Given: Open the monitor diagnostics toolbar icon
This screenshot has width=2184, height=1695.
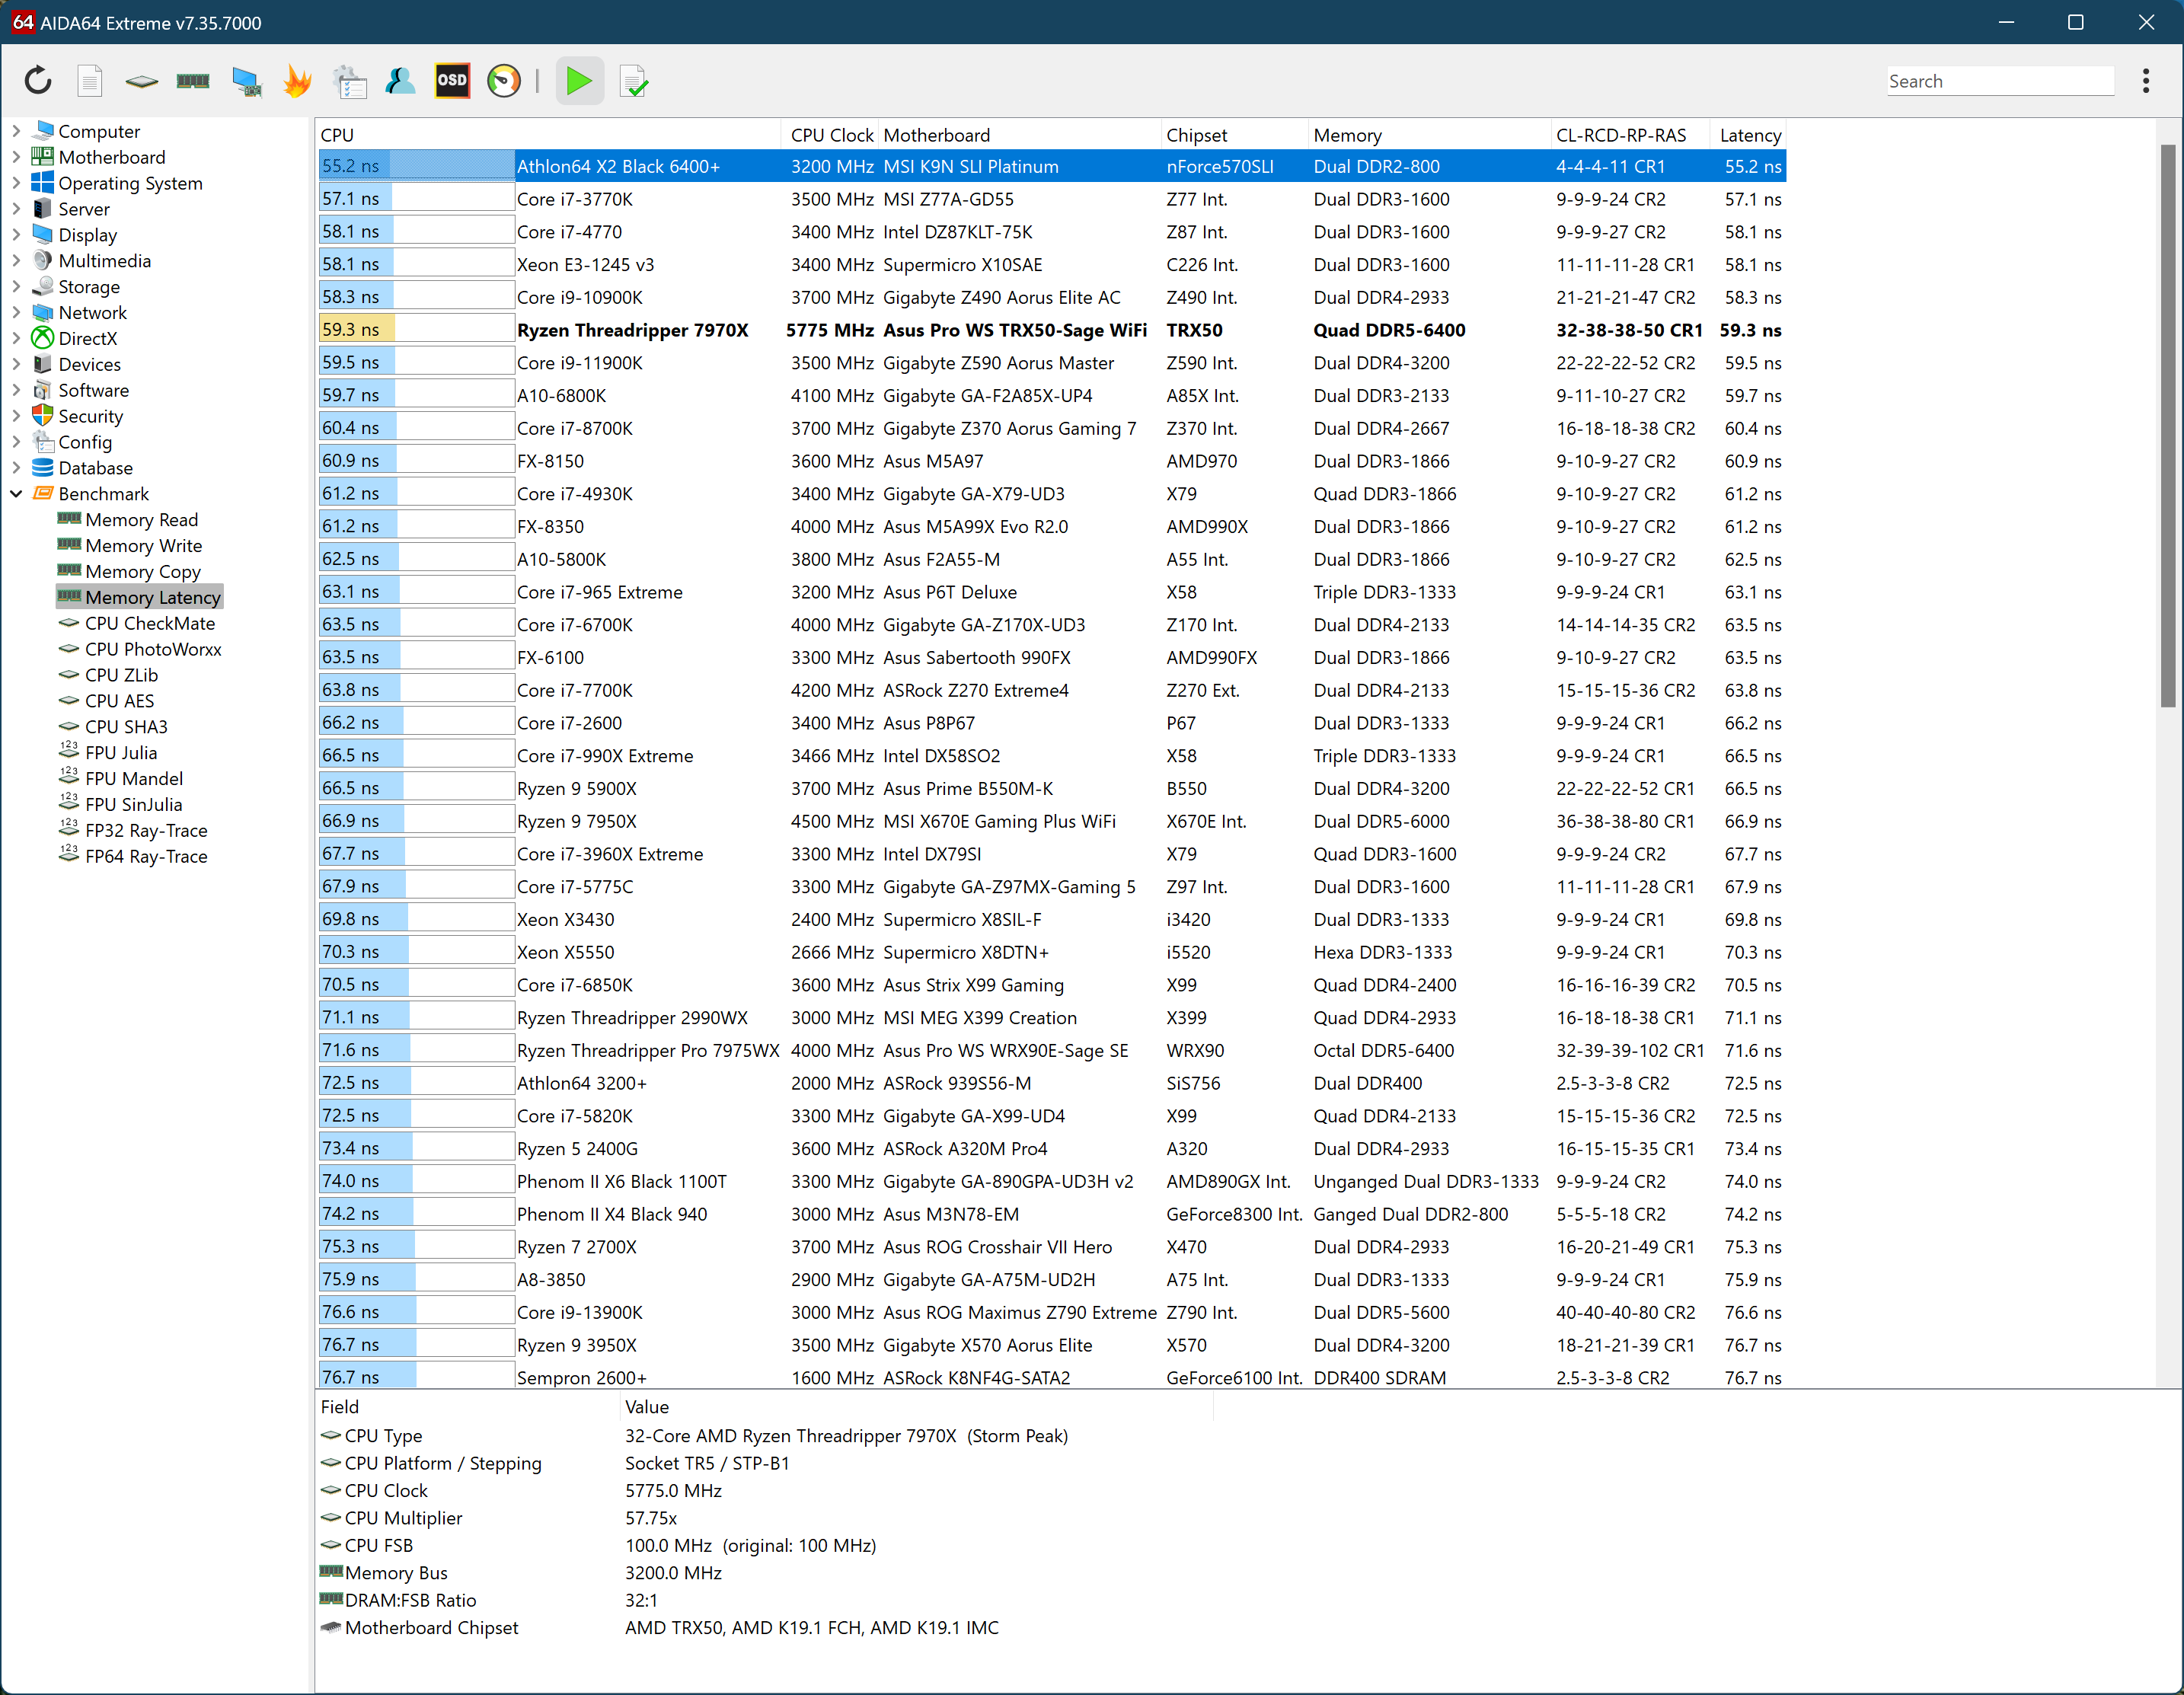Looking at the screenshot, I should [246, 81].
